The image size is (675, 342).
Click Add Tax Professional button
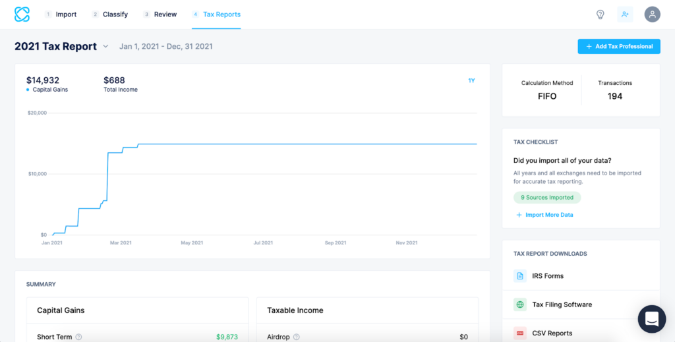[618, 47]
